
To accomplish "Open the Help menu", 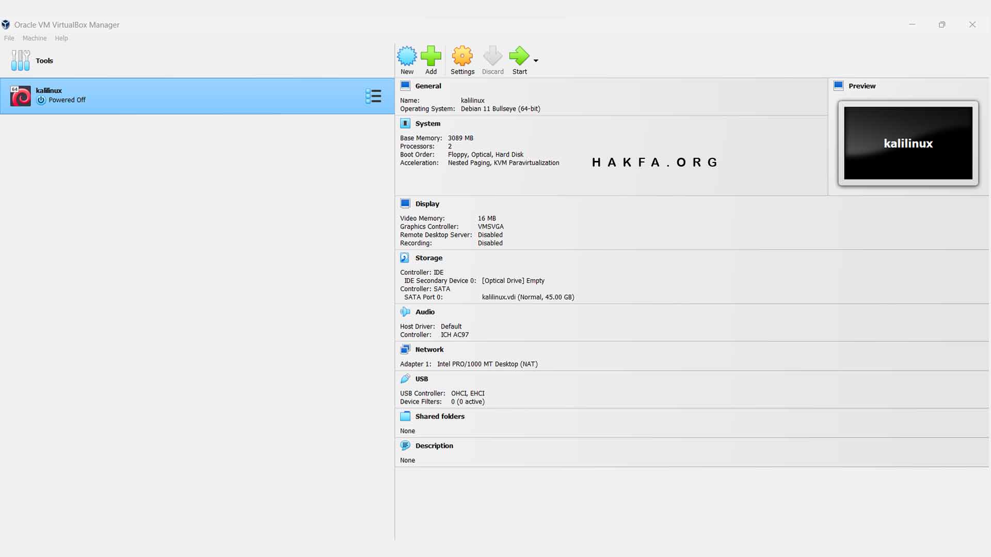I will point(61,38).
